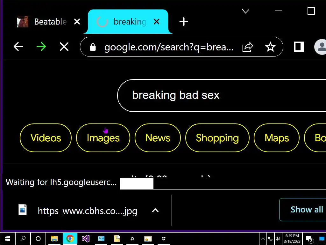Expand download item options chevron
Viewport: 326px width, 245px height.
coord(155,211)
